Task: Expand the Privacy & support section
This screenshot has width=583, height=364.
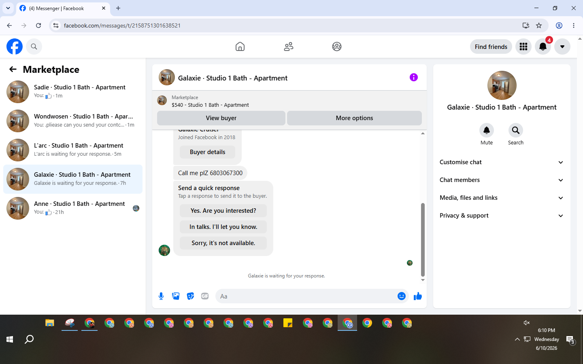Action: 502,216
